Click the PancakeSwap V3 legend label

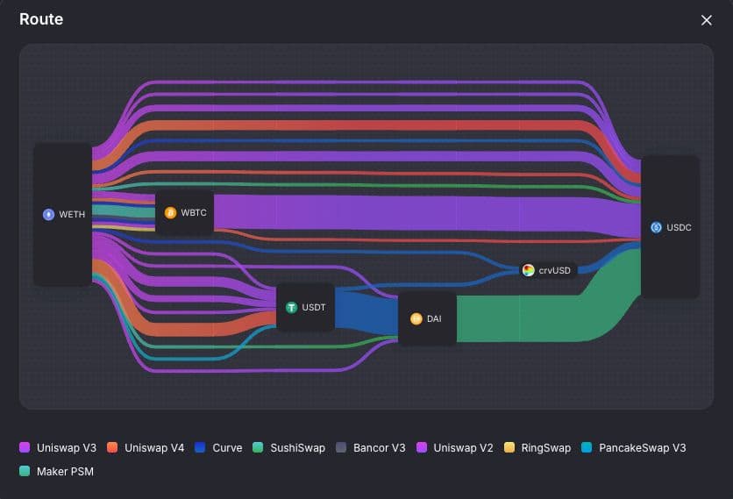click(643, 447)
